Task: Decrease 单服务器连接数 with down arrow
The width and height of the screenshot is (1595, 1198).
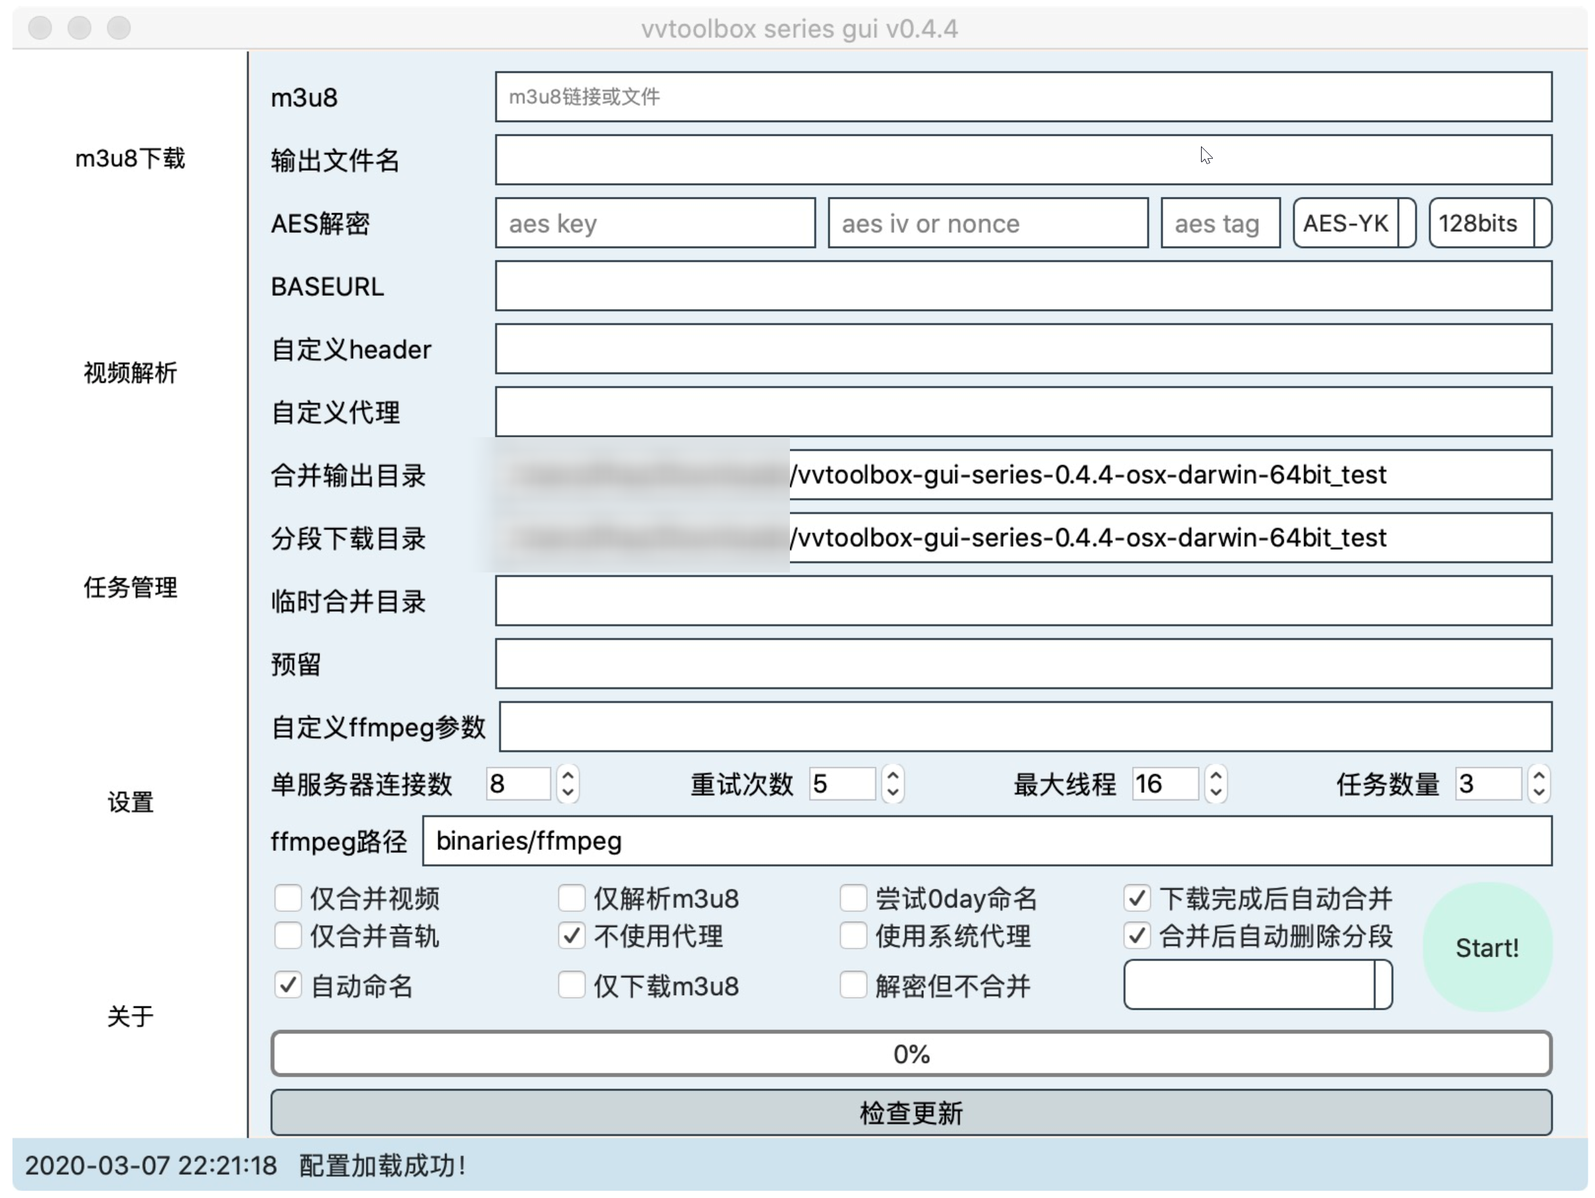Action: point(567,792)
